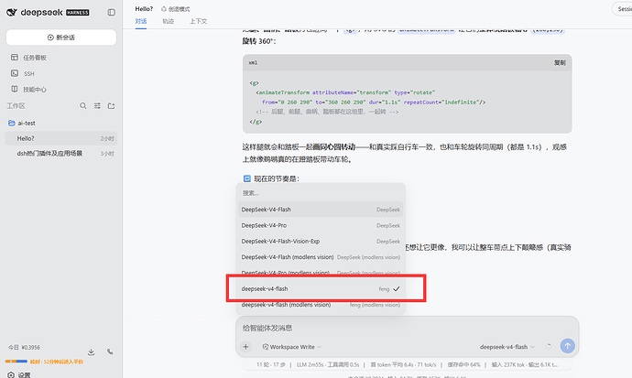This screenshot has height=378, width=632.
Task: Start a new conversation with 新会话 button
Action: [61, 38]
